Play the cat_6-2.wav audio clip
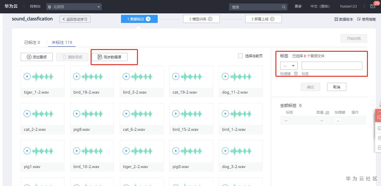The width and height of the screenshot is (381, 186). coord(126,114)
